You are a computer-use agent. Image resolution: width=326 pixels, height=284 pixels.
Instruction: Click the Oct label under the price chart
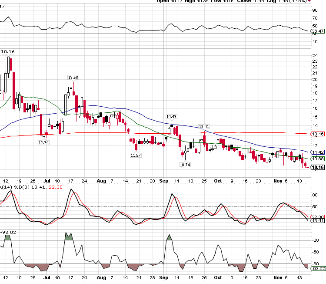(x=218, y=181)
